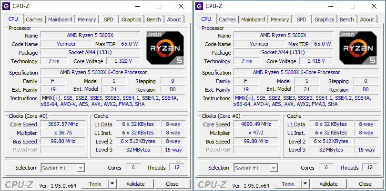386x191 pixels.
Task: Click the Close button in right window
Action: (365, 184)
